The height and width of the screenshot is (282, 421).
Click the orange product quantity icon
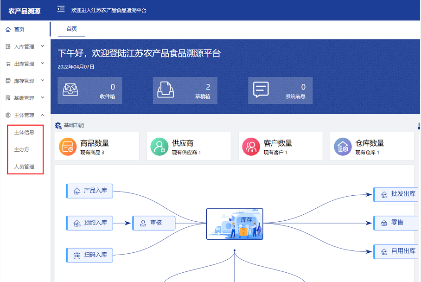tap(68, 147)
